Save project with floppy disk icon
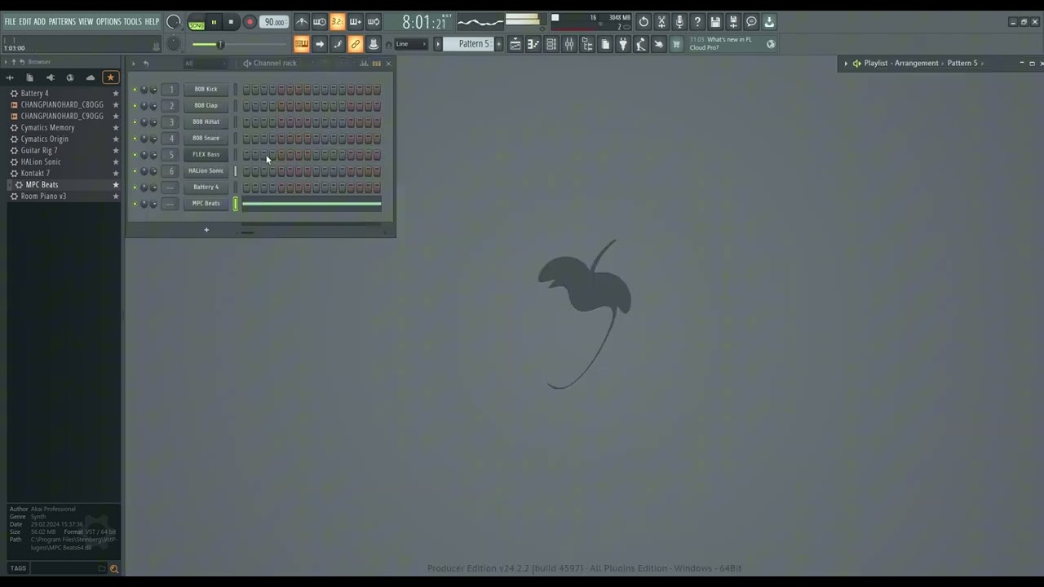Viewport: 1044px width, 587px height. pyautogui.click(x=715, y=22)
